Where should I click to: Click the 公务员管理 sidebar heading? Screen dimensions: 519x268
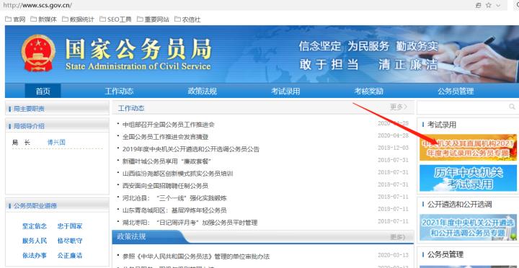(445, 254)
